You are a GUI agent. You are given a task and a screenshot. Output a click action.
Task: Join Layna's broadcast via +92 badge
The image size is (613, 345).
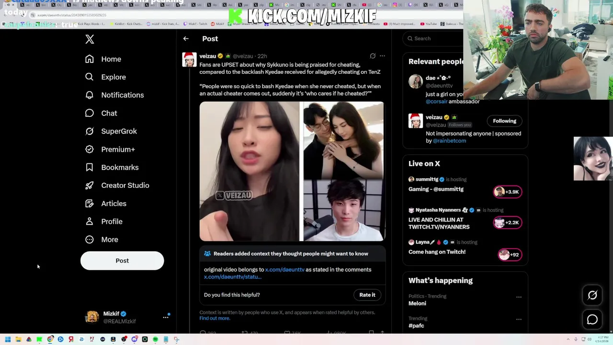(x=509, y=254)
